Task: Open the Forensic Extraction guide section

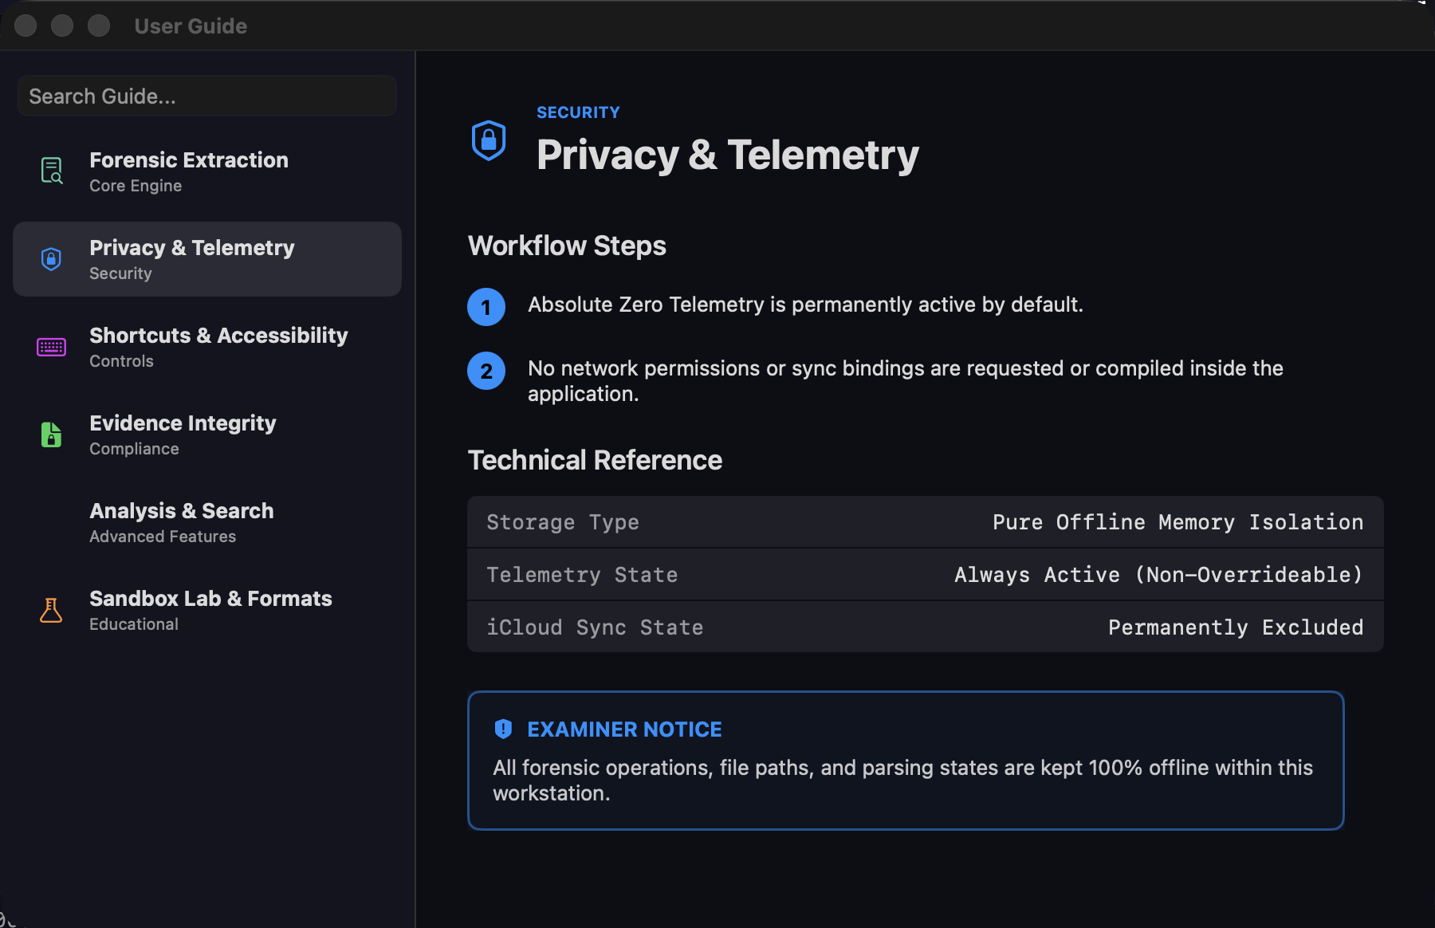Action: coord(207,171)
